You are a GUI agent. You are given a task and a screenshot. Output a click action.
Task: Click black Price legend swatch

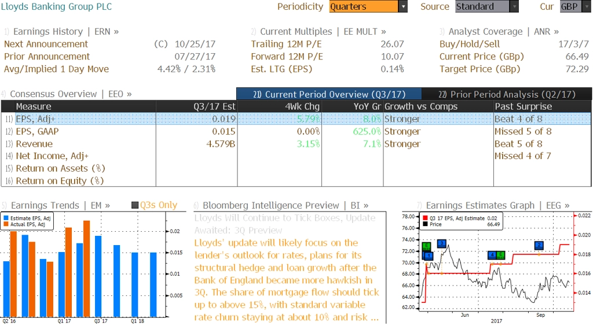coord(425,224)
